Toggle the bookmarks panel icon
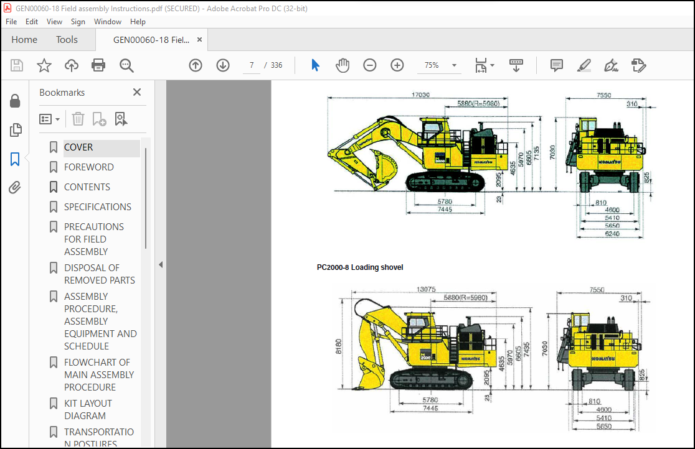This screenshot has width=695, height=449. [x=15, y=159]
